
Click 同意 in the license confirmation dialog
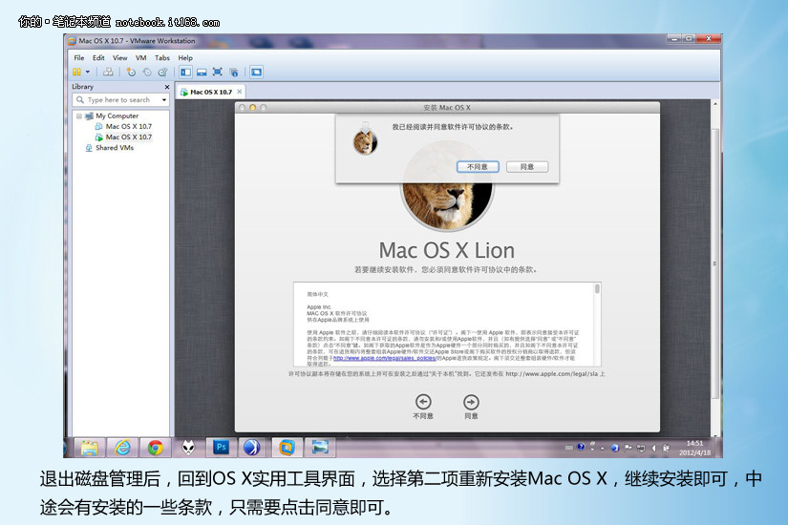526,167
